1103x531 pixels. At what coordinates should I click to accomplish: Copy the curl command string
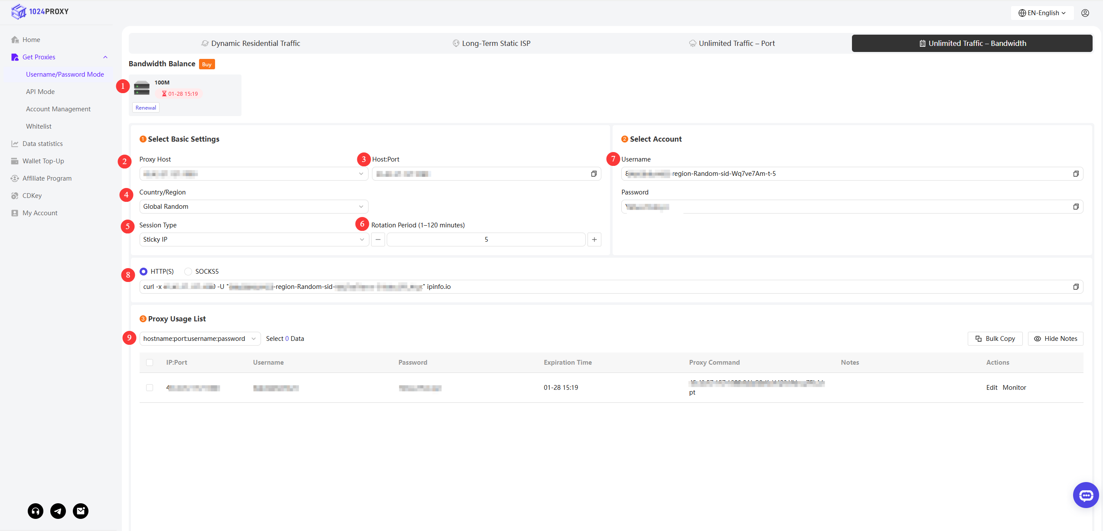coord(1076,287)
